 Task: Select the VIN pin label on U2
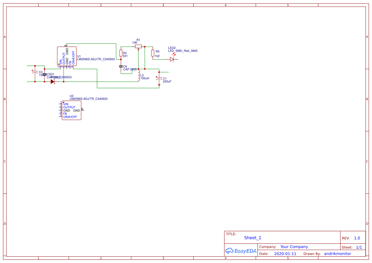click(66, 104)
